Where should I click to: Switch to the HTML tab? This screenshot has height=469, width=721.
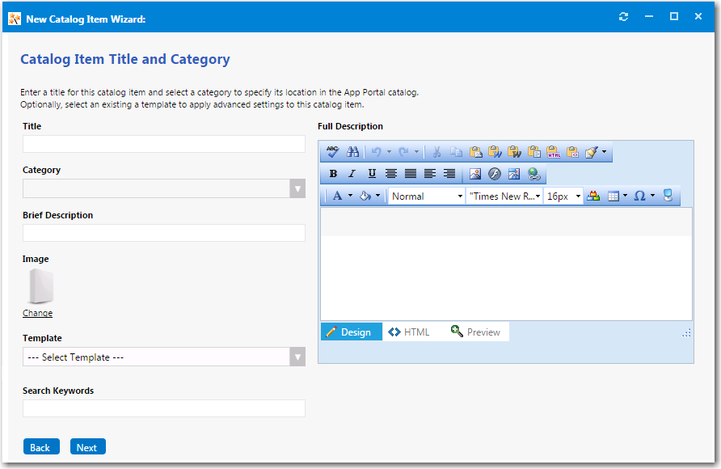(410, 332)
